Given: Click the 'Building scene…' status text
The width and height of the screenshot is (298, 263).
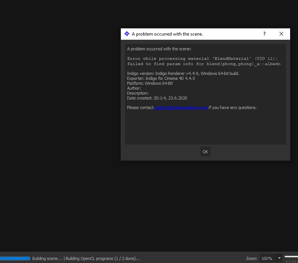Looking at the screenshot, I should tap(47, 258).
